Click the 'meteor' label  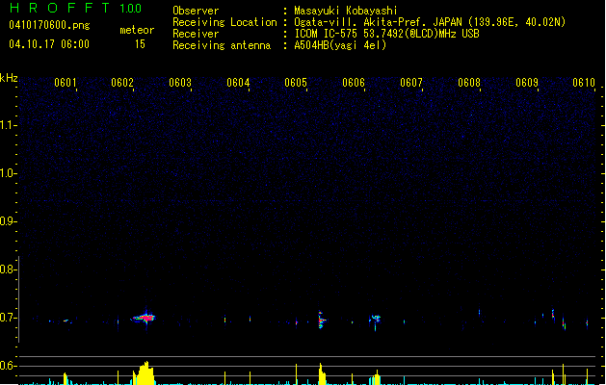[137, 30]
